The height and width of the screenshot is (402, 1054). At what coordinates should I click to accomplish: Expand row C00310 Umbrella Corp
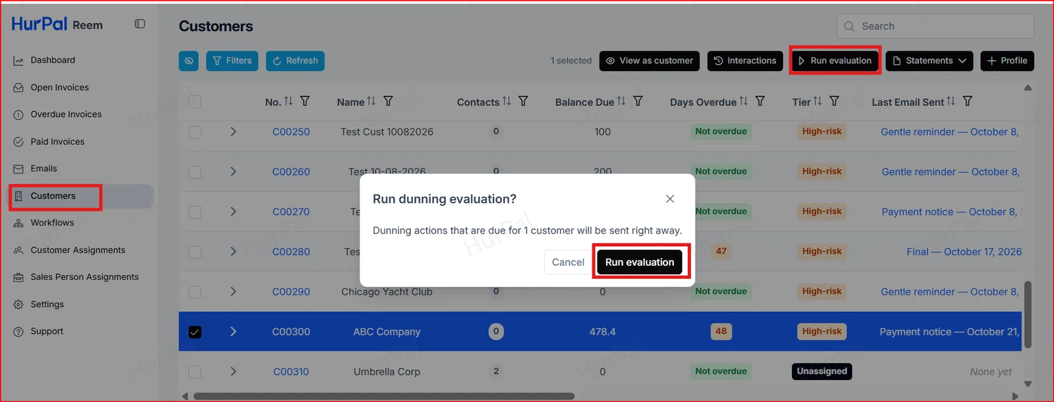click(x=233, y=372)
